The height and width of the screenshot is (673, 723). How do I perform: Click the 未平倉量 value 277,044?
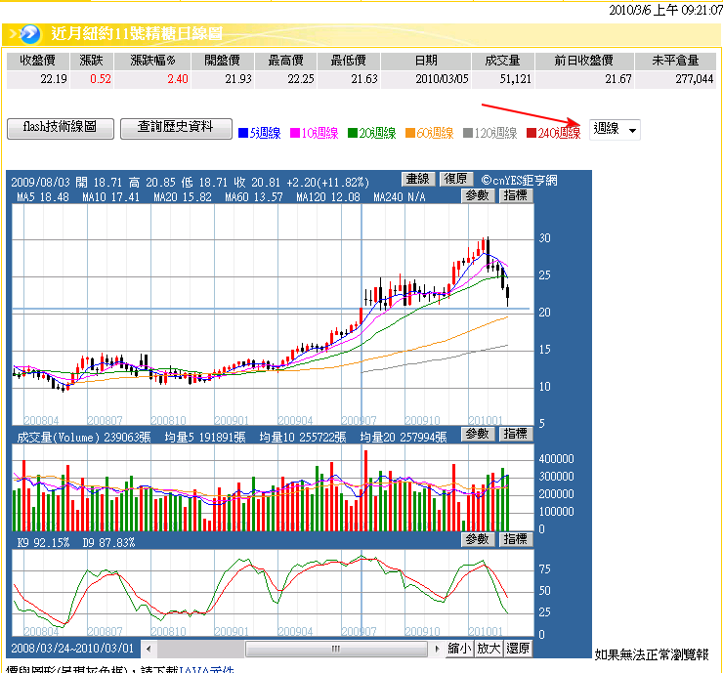(x=695, y=79)
